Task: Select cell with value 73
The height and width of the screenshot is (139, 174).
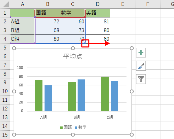Action: click(x=73, y=30)
